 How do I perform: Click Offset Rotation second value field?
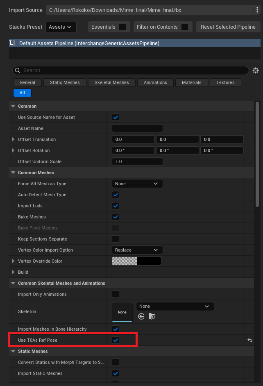(177, 150)
